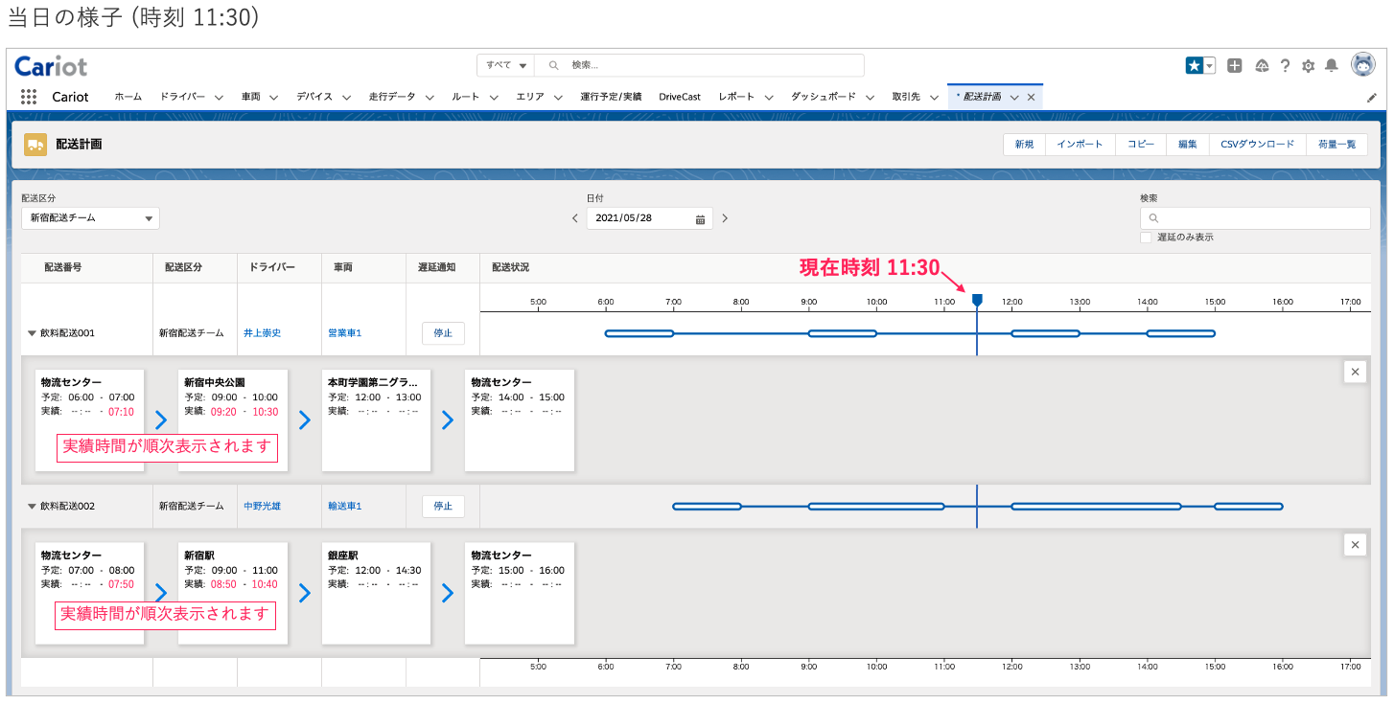Click the CSVダウンロード button

click(1258, 144)
